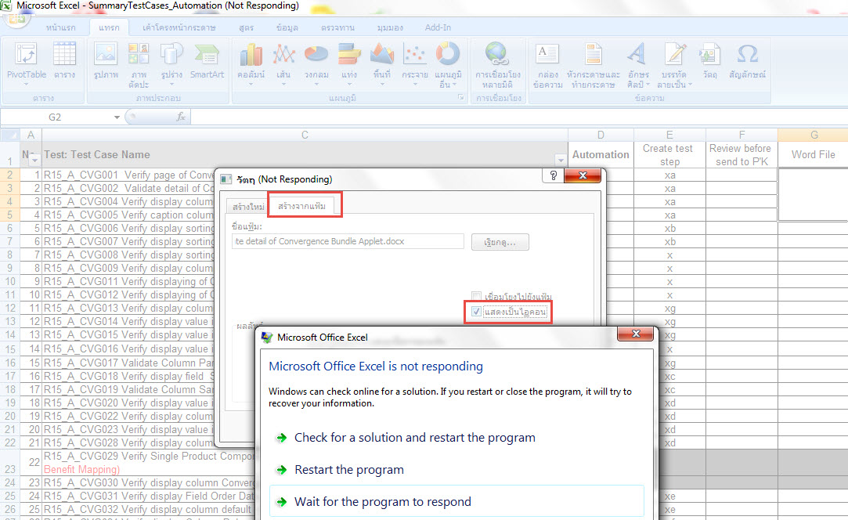Insert a table with the ตาราง icon

point(64,55)
